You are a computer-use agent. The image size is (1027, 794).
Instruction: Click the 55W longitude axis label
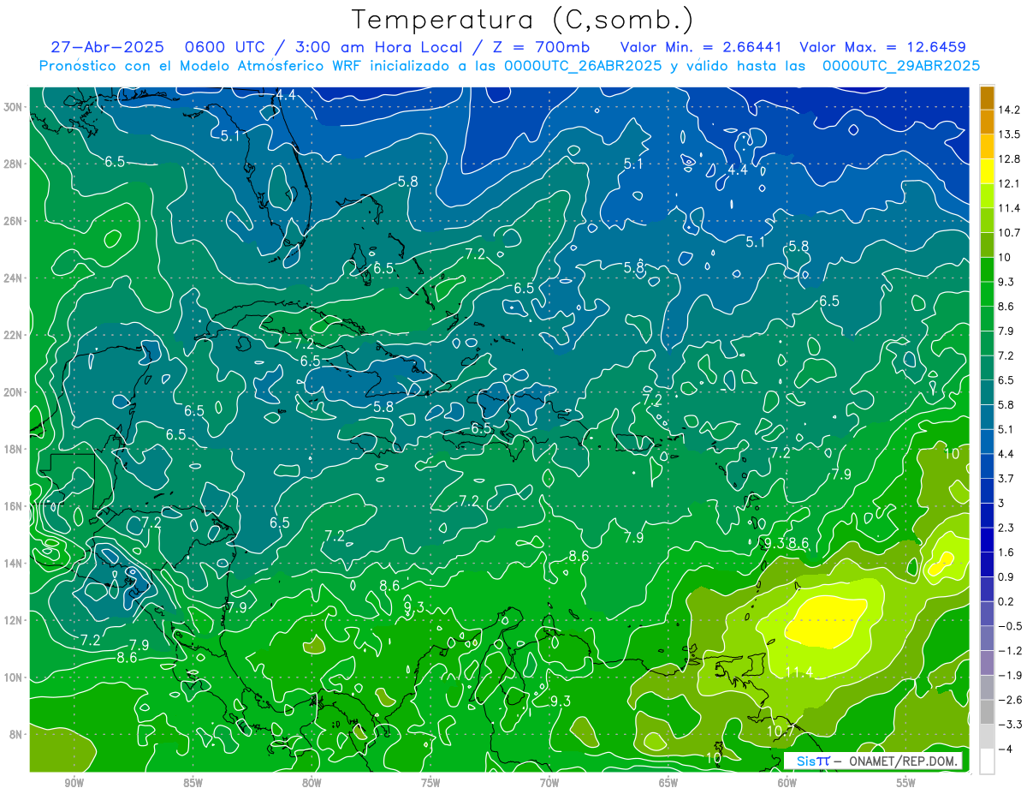tap(906, 783)
